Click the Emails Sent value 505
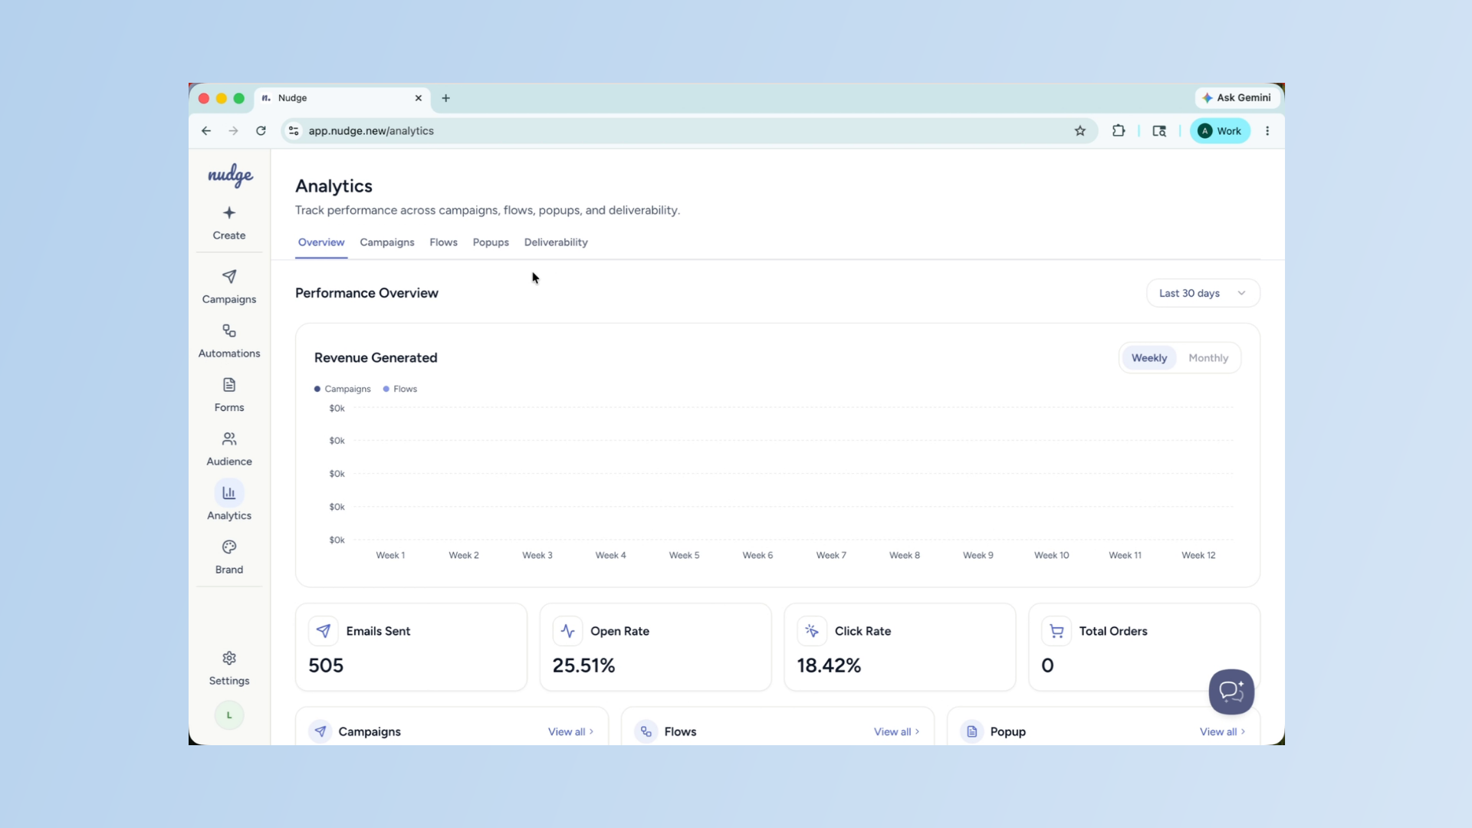 [326, 665]
